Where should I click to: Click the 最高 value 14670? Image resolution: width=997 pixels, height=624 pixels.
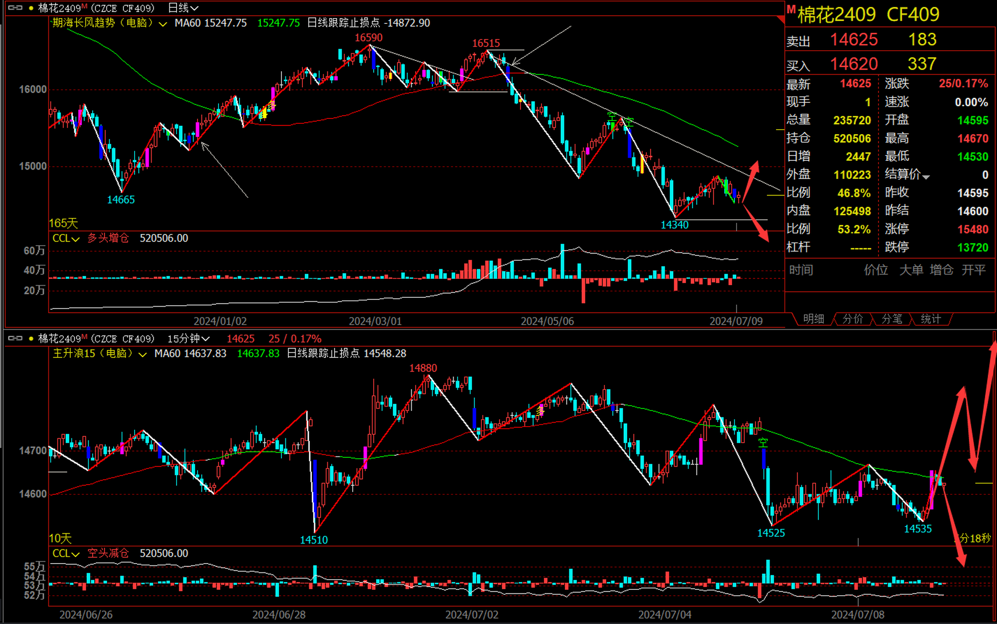point(973,138)
